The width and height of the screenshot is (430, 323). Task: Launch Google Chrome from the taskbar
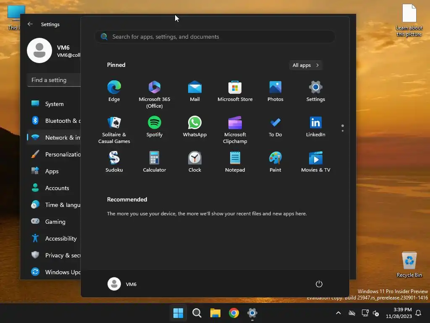233,313
